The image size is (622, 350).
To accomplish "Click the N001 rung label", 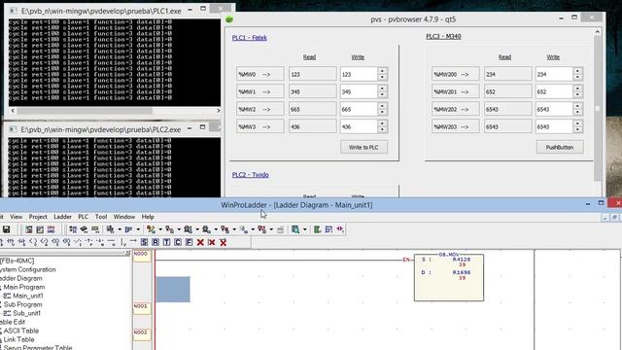I will coord(142,308).
